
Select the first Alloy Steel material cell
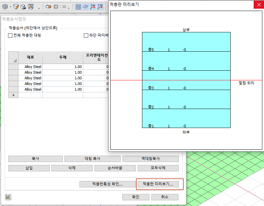(x=30, y=67)
